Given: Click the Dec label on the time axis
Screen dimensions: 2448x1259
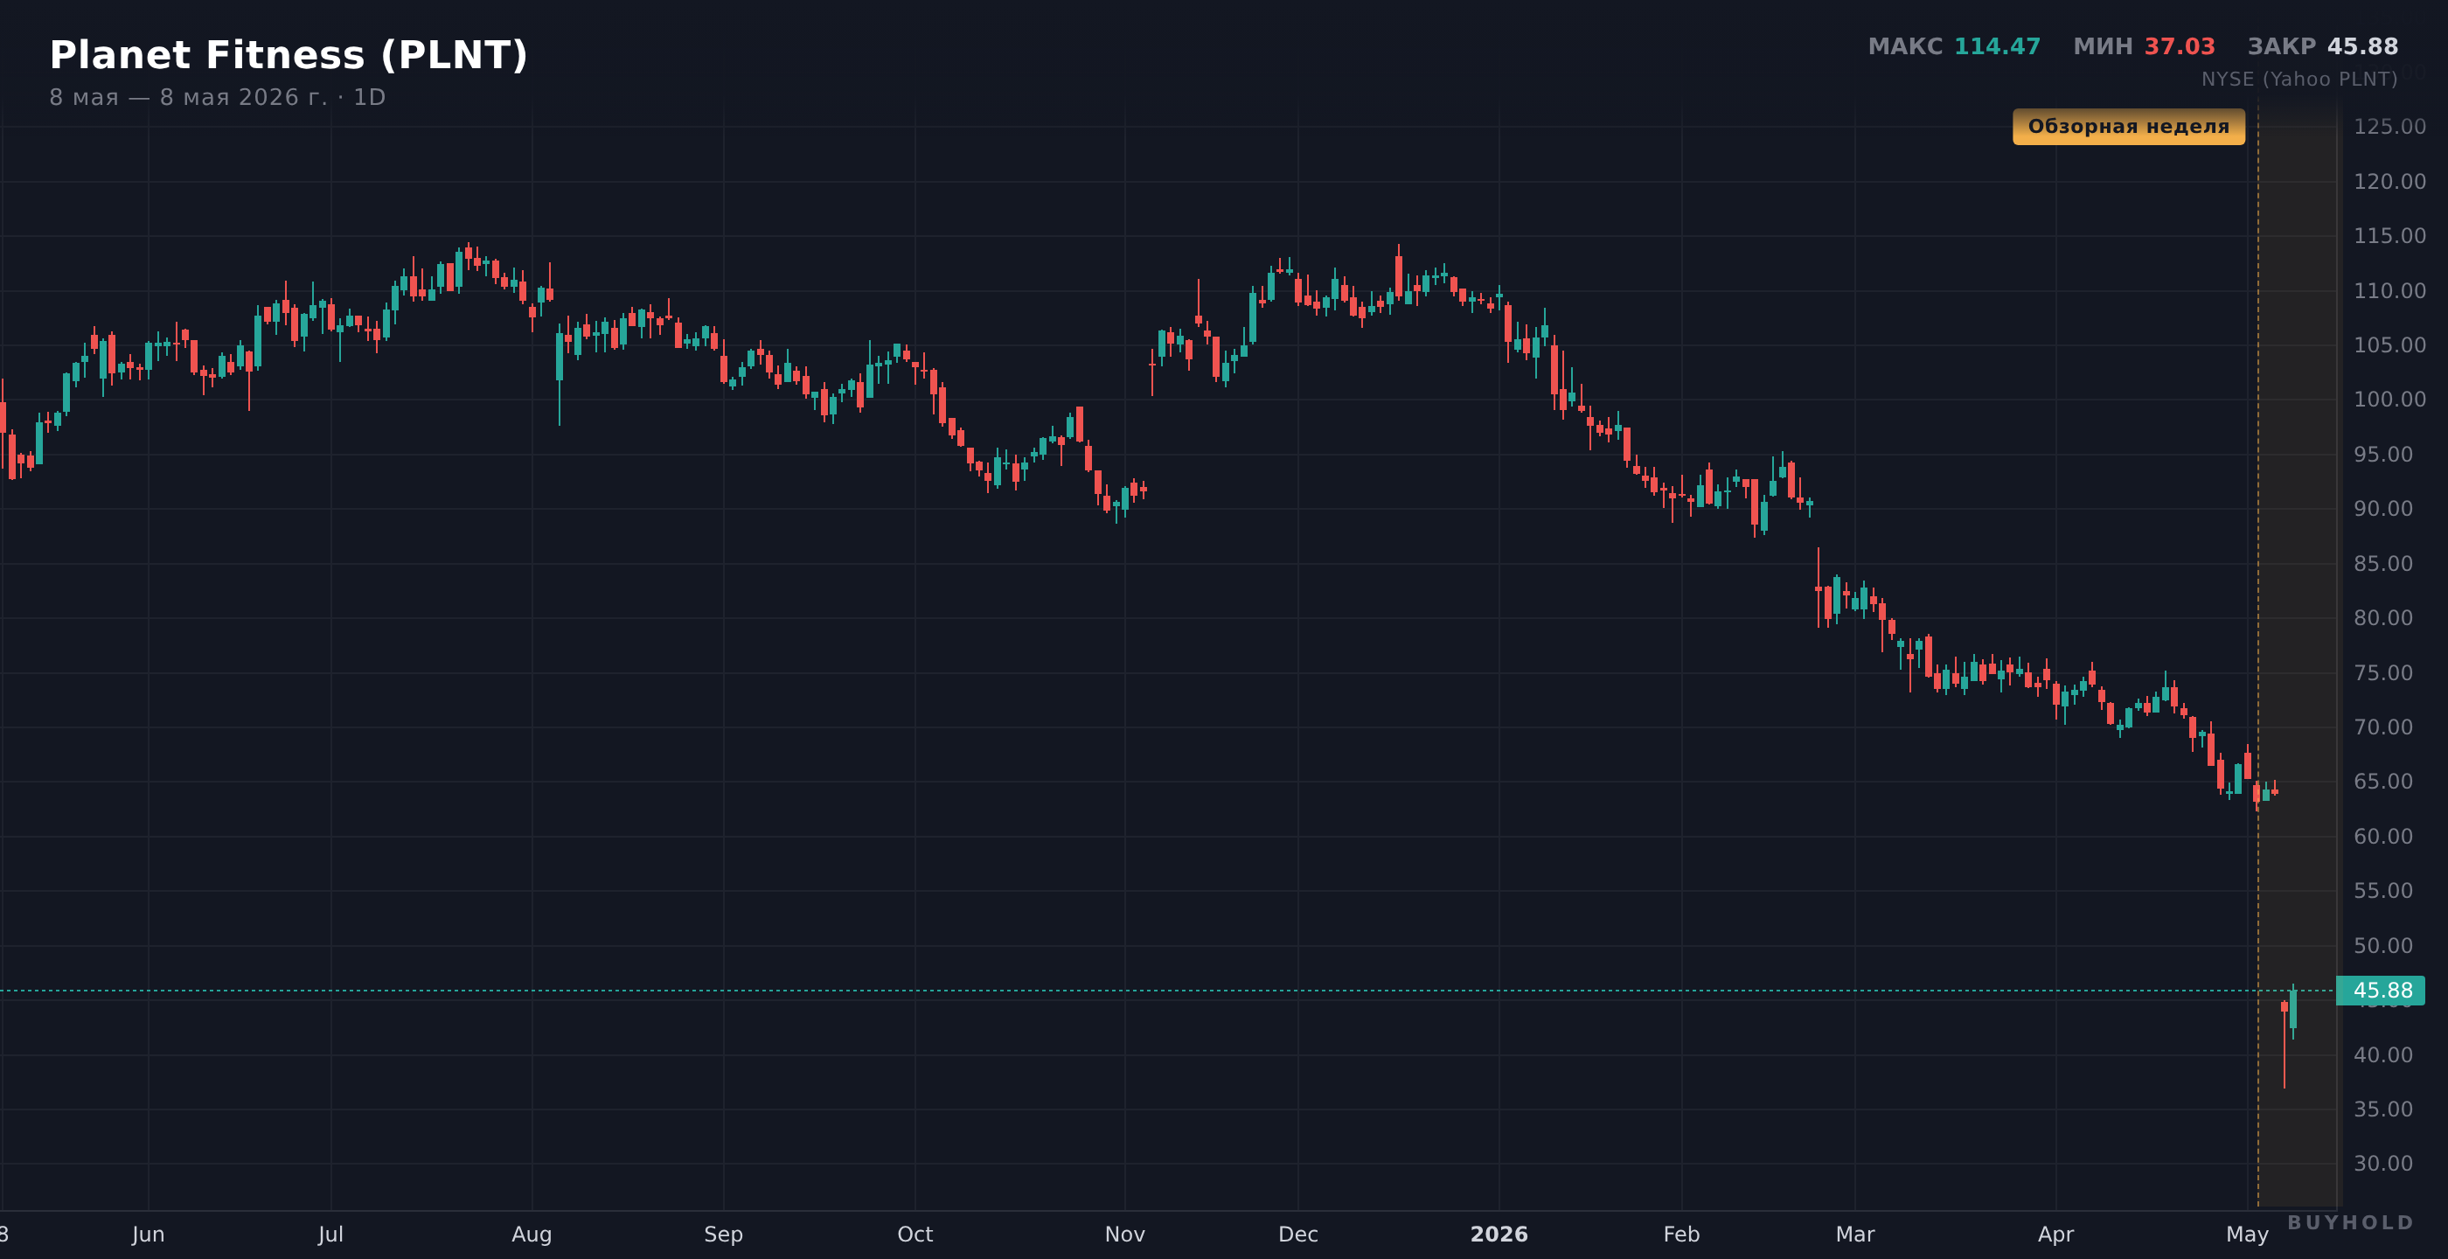Looking at the screenshot, I should (1298, 1235).
